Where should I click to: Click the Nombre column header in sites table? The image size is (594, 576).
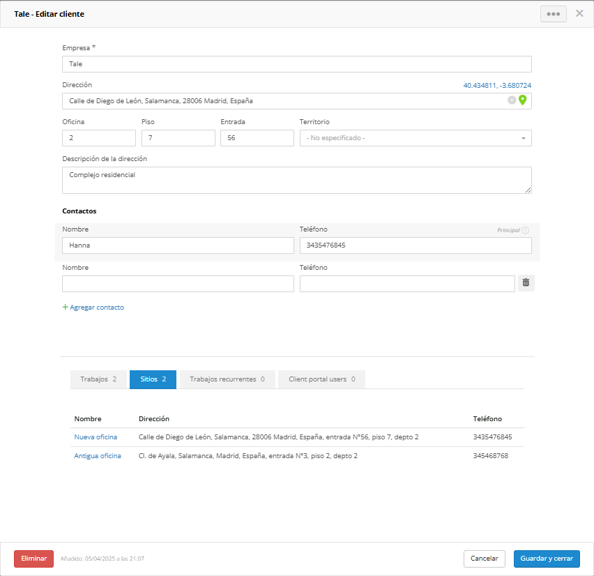88,418
